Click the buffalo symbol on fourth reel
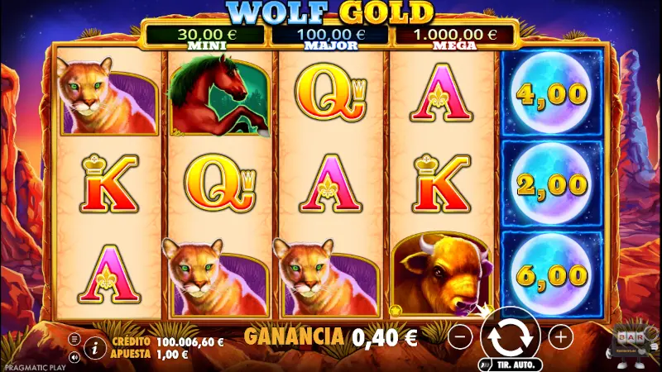 click(x=442, y=274)
